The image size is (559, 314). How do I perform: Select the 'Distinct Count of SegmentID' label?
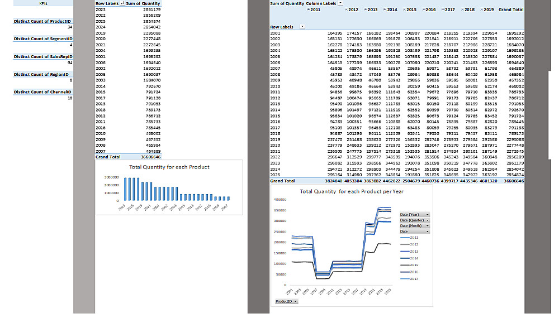(x=43, y=38)
